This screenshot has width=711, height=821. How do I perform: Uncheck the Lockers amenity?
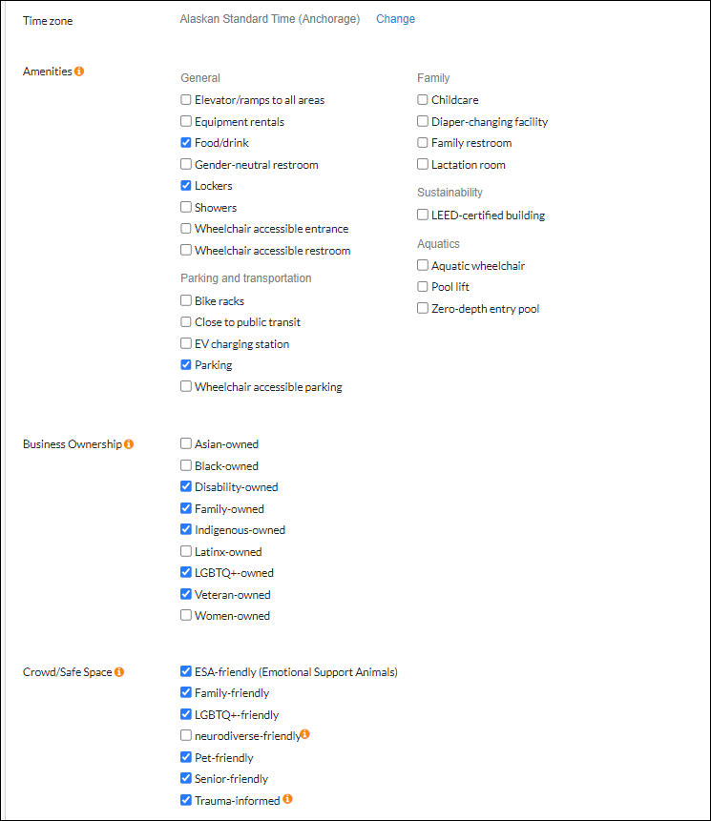coord(185,185)
